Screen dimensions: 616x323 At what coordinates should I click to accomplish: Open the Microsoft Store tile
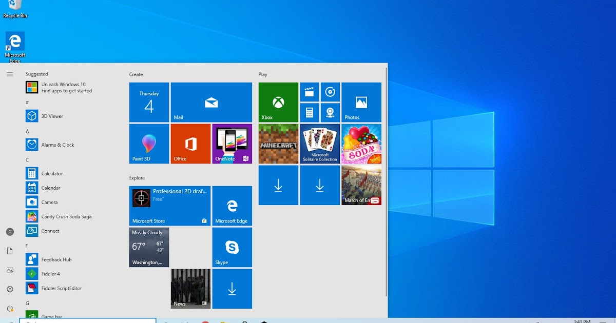pos(170,206)
